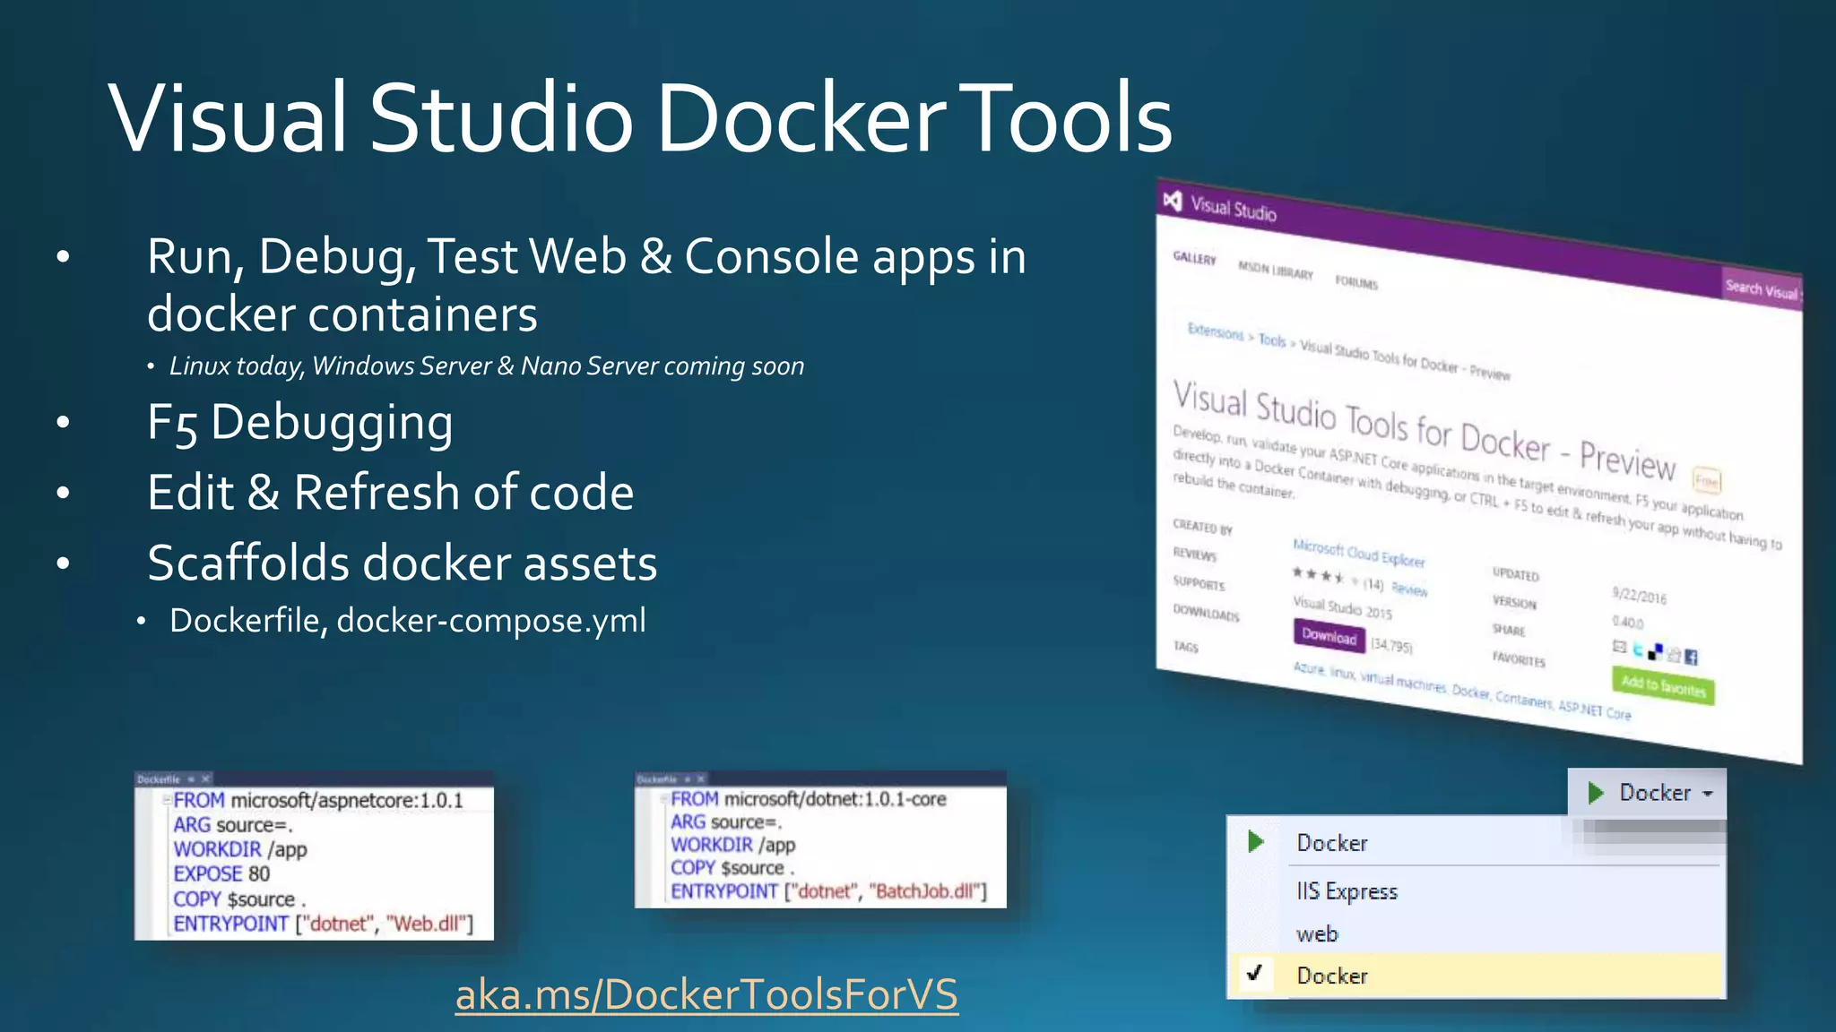
Task: Close the dotnet core Dockerfile tab
Action: pyautogui.click(x=701, y=779)
